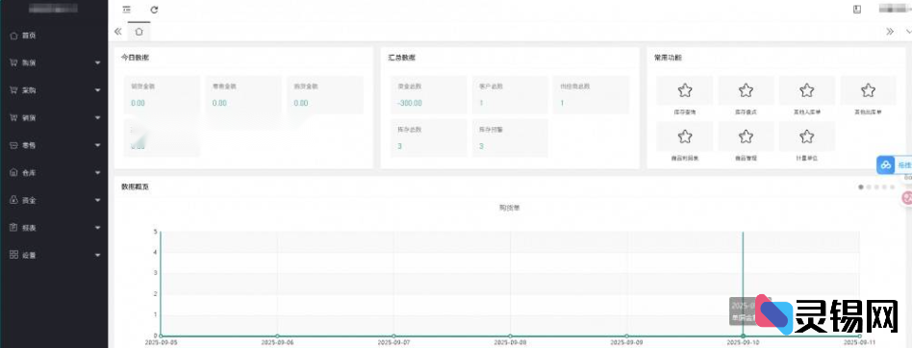The height and width of the screenshot is (348, 912).
Task: Open the 商品管理 star shortcut
Action: point(746,137)
